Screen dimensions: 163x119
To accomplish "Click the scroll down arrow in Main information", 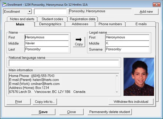I will [x=117, y=92].
